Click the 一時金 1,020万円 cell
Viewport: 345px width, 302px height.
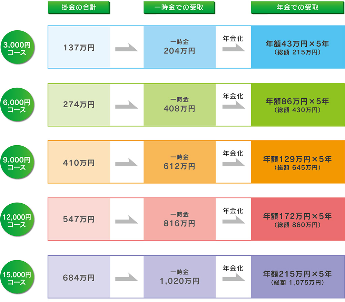click(x=179, y=277)
